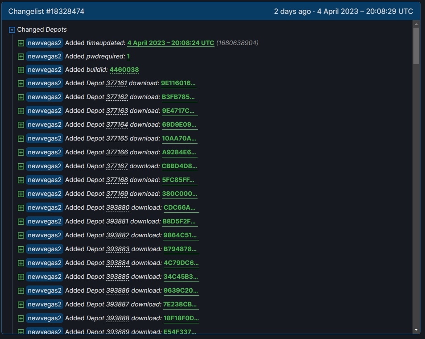Click plus icon beside timeupdated row
The width and height of the screenshot is (425, 339).
click(21, 43)
